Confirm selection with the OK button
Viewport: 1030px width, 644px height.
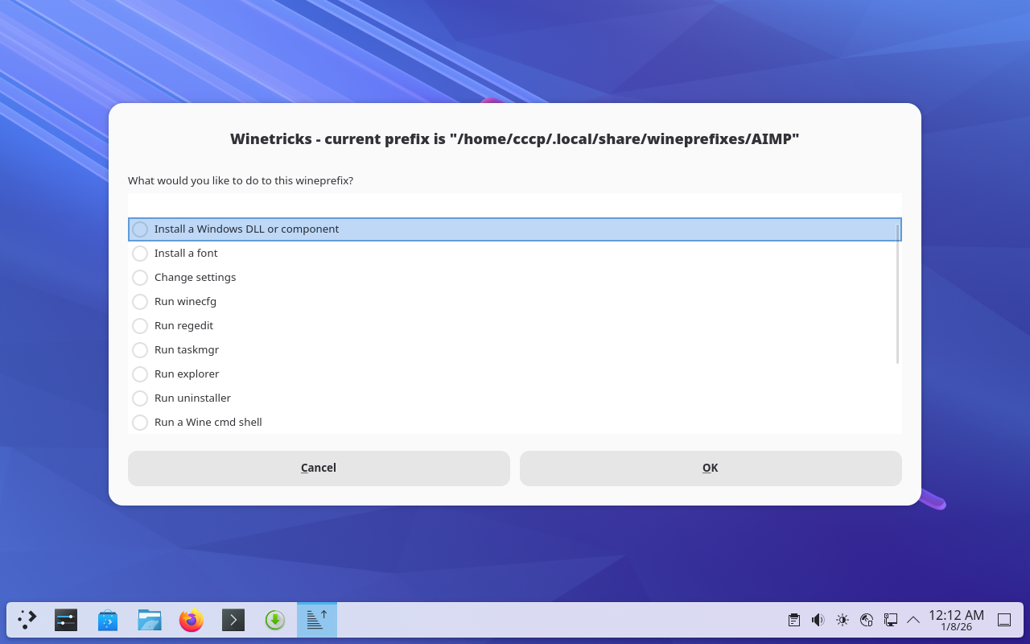(x=710, y=469)
